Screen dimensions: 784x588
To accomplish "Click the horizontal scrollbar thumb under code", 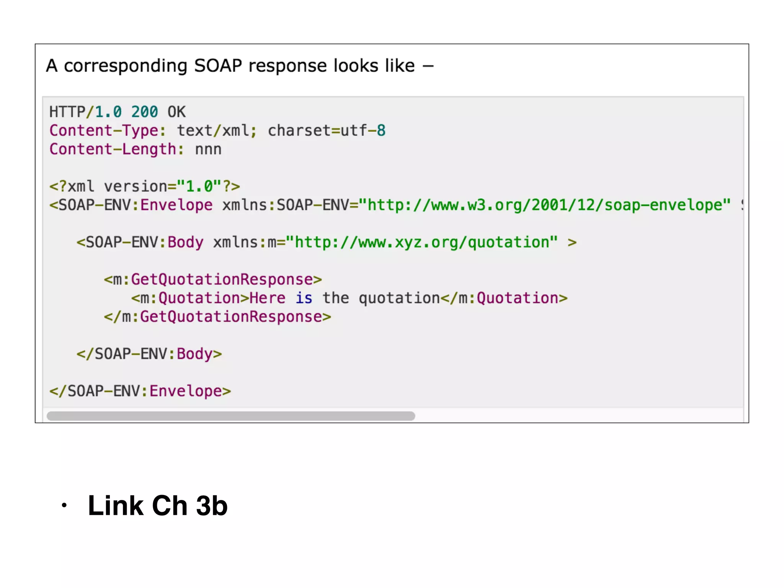I will pos(230,416).
